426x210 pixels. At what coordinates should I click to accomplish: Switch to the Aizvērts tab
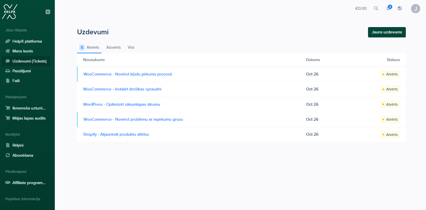click(x=113, y=48)
